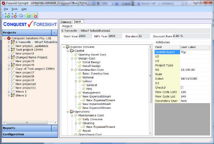Click the Reports panel header
Viewport: 214px width, 144px height.
click(27, 128)
